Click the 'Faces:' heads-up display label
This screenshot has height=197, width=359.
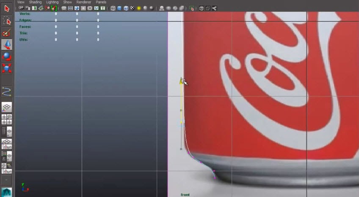pyautogui.click(x=25, y=27)
